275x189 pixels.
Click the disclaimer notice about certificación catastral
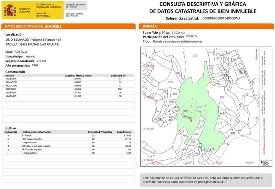(206, 180)
